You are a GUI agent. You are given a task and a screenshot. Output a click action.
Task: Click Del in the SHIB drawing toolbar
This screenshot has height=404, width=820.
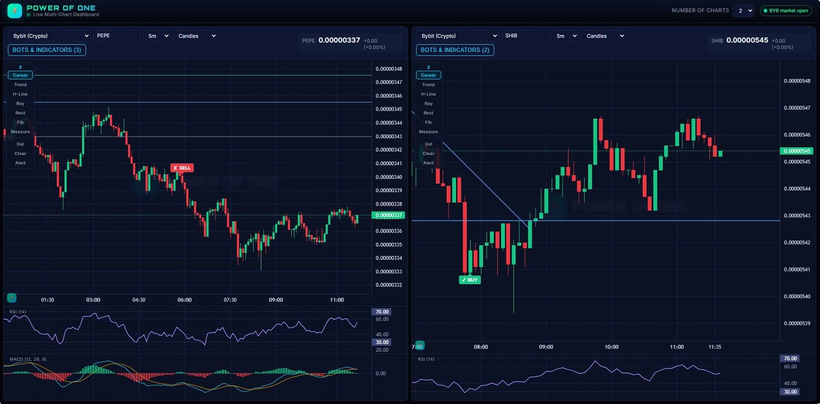point(429,144)
